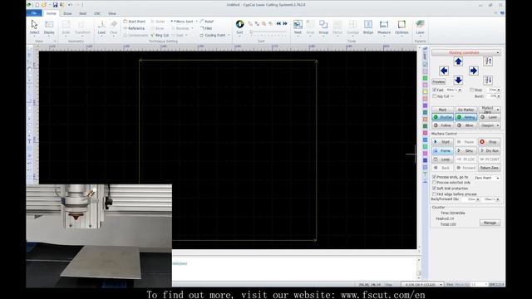Jog laser head down with the down arrow
Viewport: 532px width, 299px height.
[x=458, y=80]
